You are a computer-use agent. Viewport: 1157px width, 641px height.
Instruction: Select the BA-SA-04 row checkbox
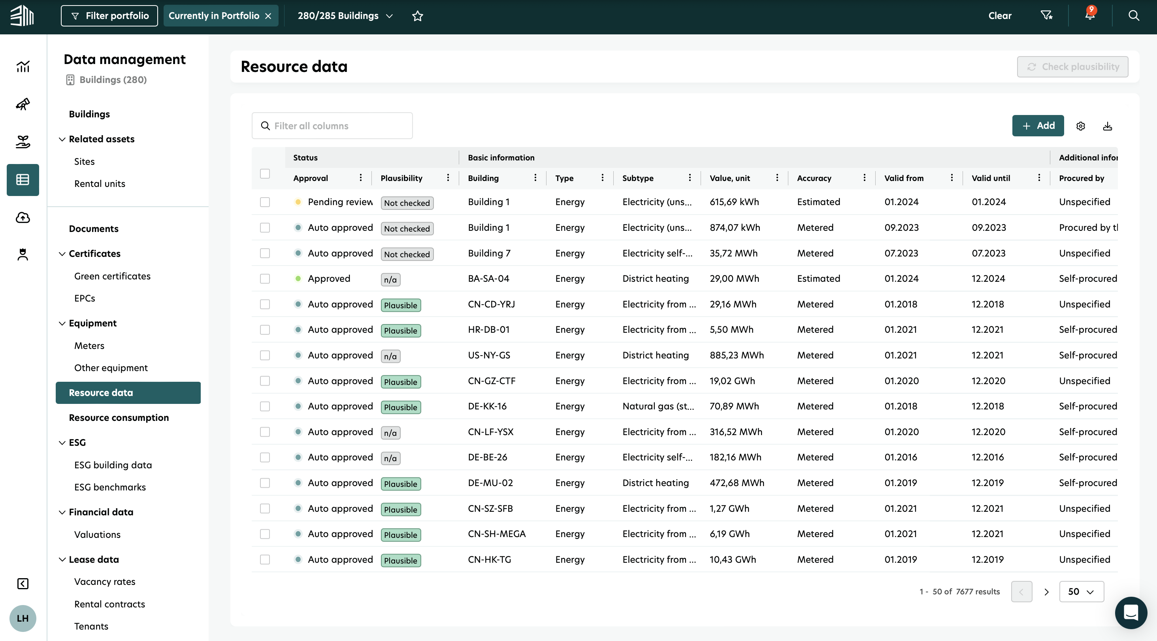pos(265,279)
